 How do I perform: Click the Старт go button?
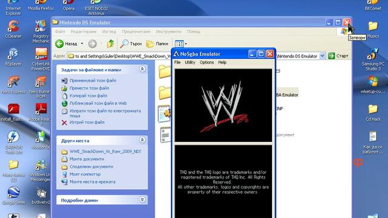(338, 56)
